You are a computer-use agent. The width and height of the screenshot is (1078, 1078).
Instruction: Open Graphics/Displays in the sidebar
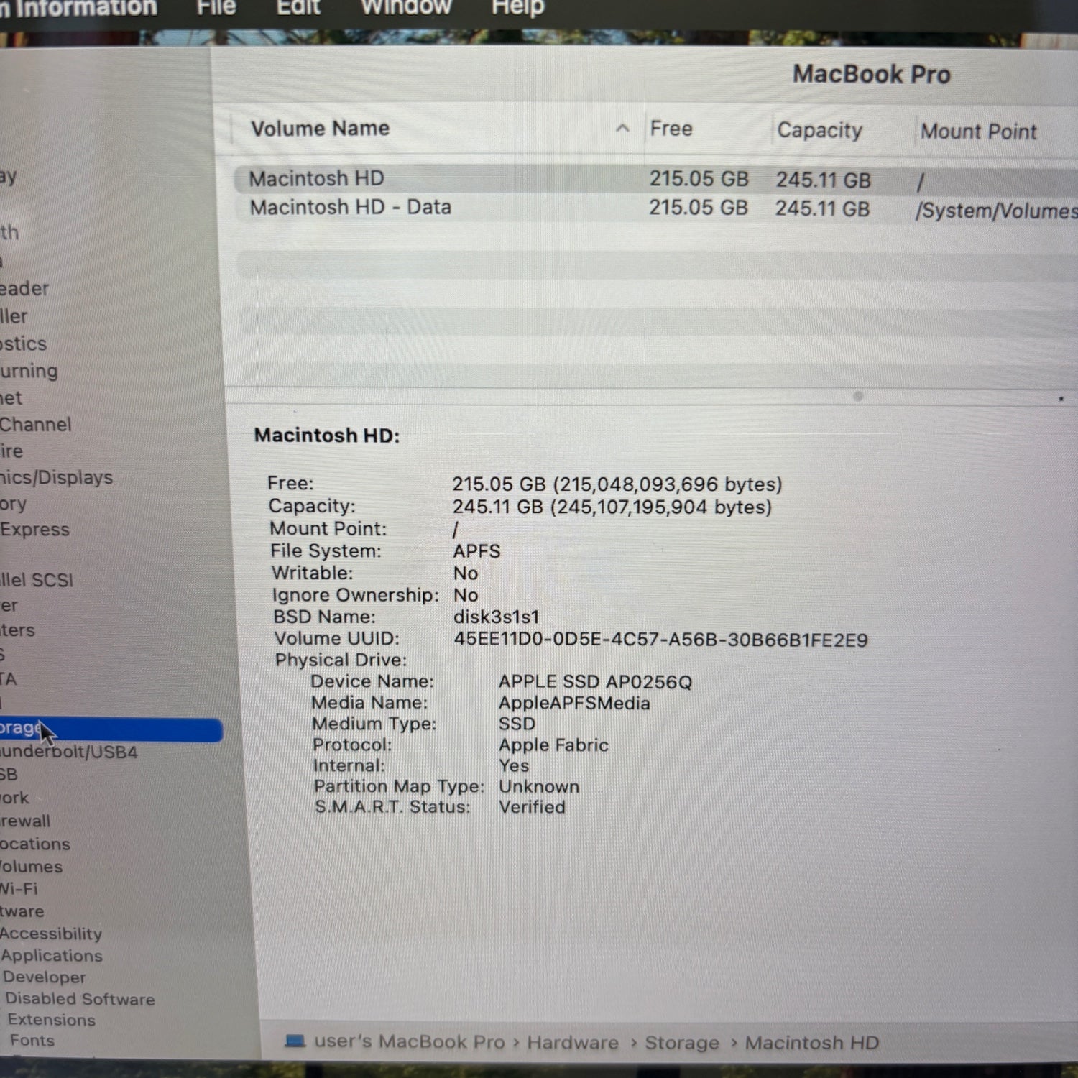[x=56, y=477]
